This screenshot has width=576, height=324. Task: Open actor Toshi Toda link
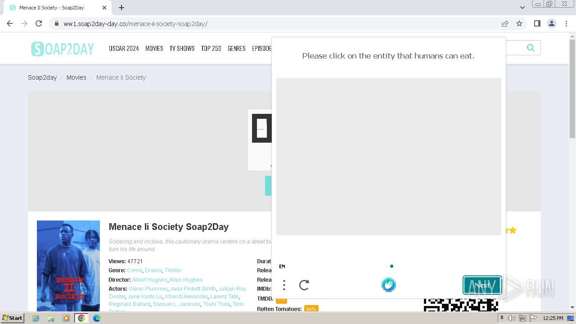(216, 304)
